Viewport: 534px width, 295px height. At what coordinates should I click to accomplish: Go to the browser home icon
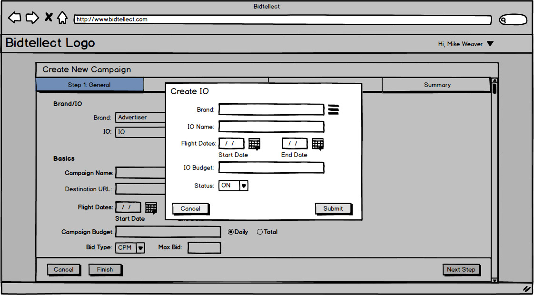pos(62,18)
